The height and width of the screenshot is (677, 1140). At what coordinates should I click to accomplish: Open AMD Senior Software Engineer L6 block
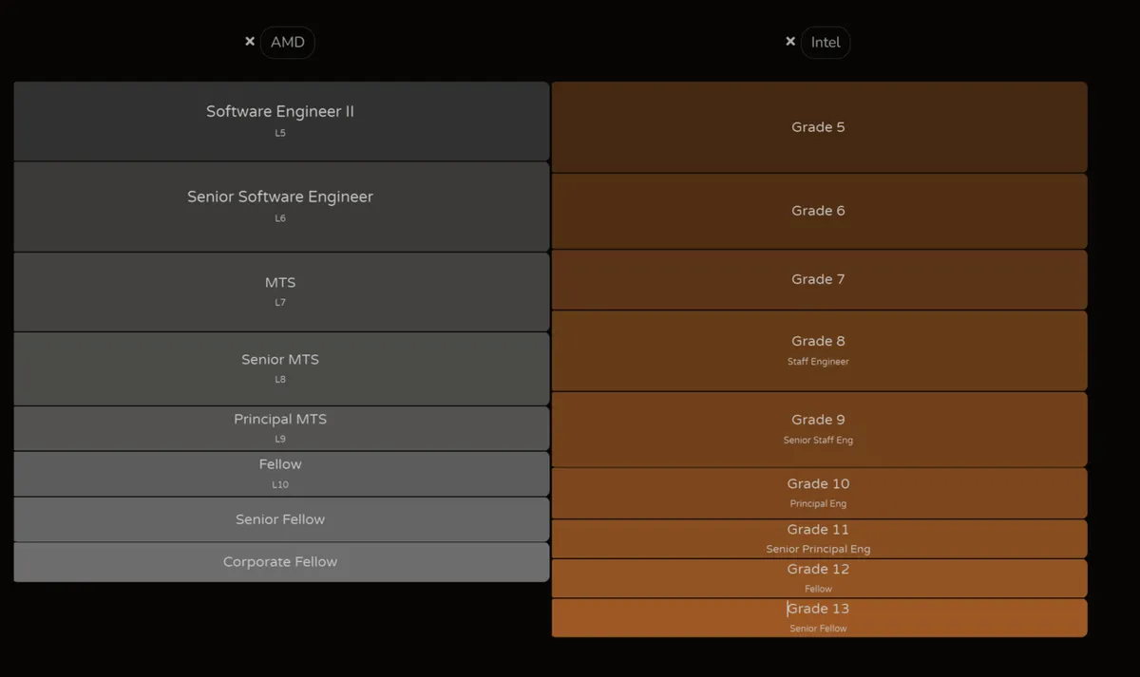[x=280, y=206]
